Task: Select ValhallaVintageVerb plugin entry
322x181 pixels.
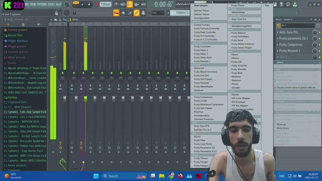Action: pos(242,26)
